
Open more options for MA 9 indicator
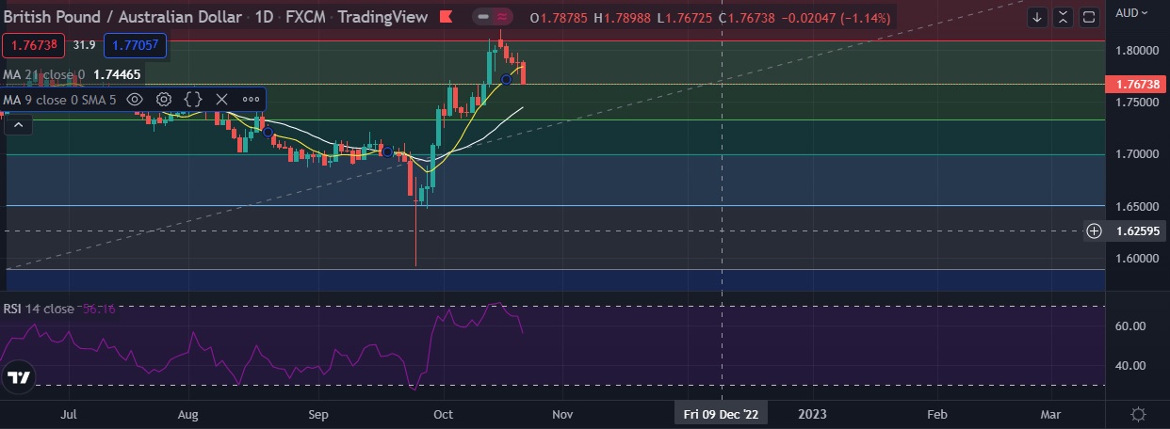pyautogui.click(x=252, y=99)
